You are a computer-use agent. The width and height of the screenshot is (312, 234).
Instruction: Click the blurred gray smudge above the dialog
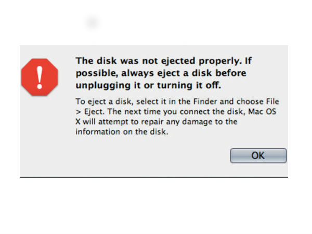pyautogui.click(x=93, y=22)
